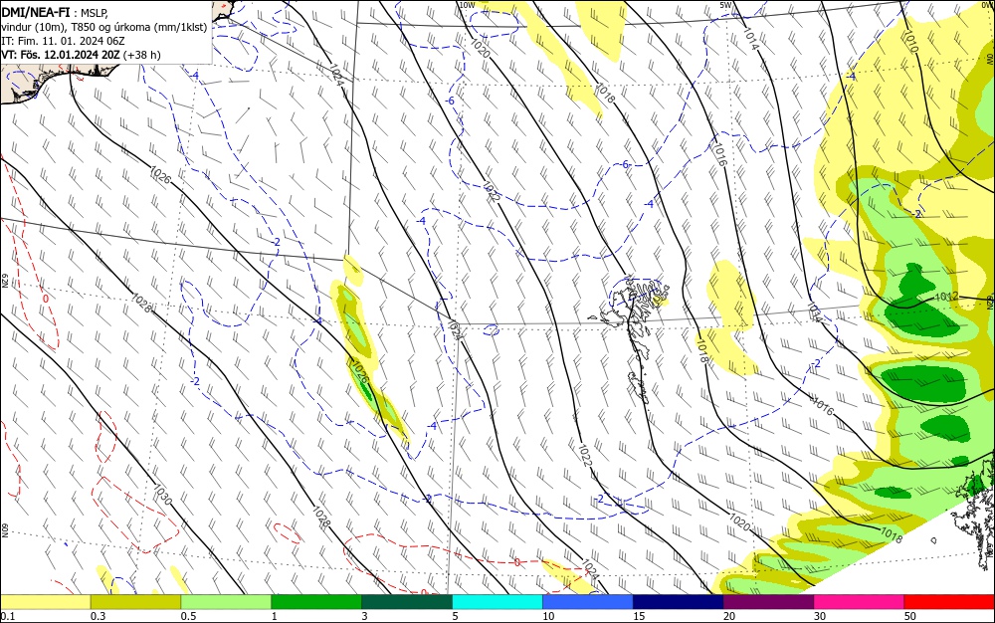The height and width of the screenshot is (623, 995).
Task: Click the legend value '0.3'
Action: [x=98, y=616]
